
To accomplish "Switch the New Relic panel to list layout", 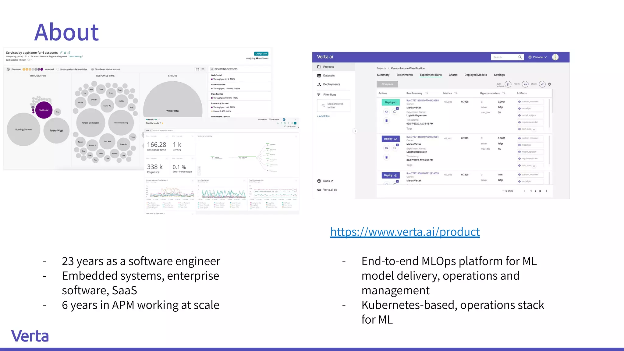I will [203, 69].
